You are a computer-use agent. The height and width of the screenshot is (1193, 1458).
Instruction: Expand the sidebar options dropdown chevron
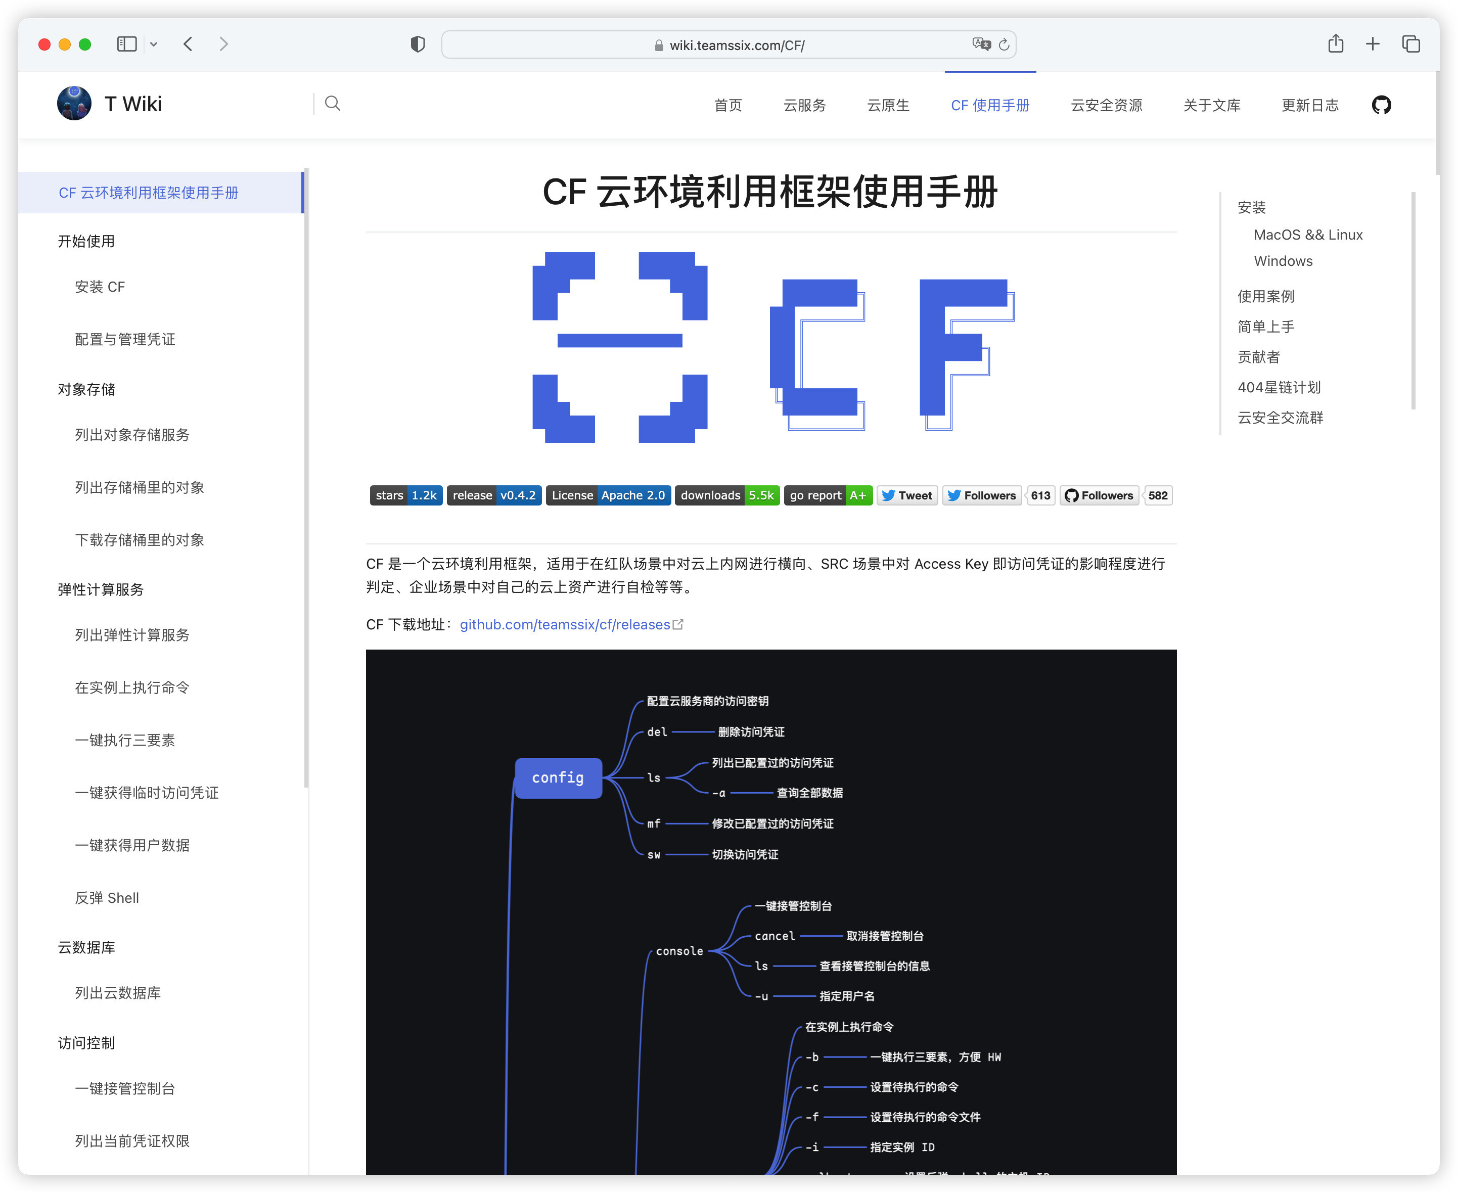pyautogui.click(x=154, y=44)
